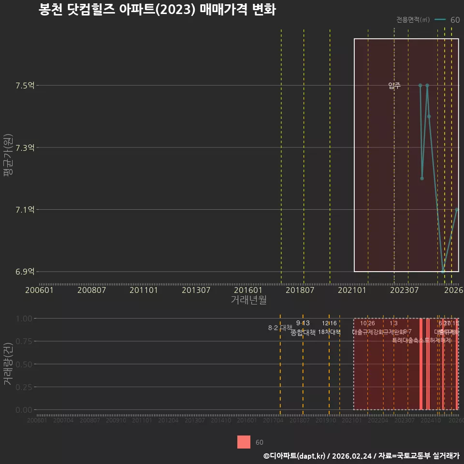Select the 7.5억 y-axis label

pyautogui.click(x=25, y=86)
